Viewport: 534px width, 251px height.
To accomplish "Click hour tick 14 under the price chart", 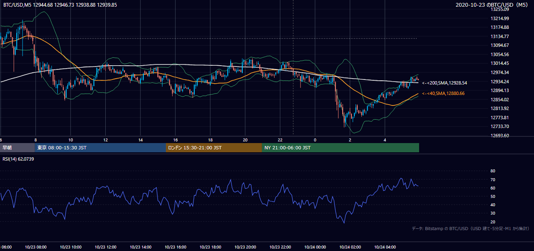I will (x=140, y=140).
